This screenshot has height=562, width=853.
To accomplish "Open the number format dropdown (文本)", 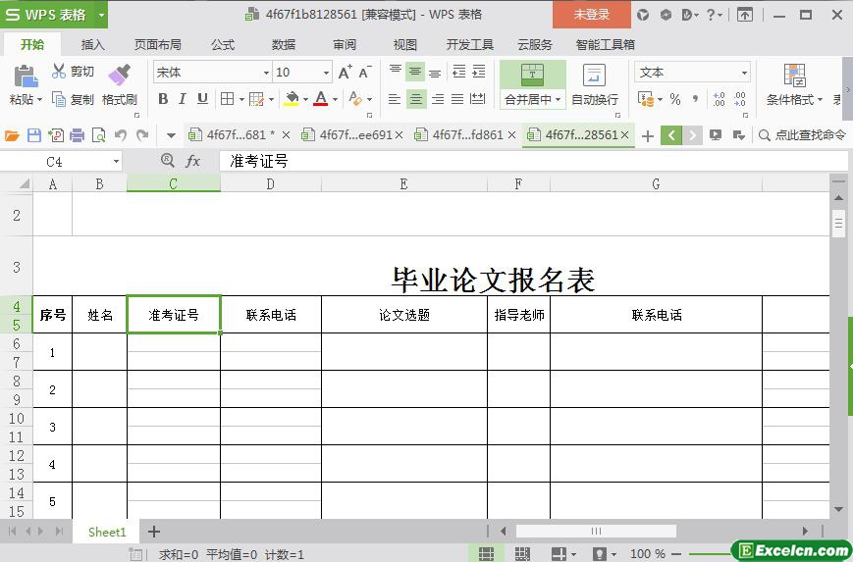I will tap(744, 73).
